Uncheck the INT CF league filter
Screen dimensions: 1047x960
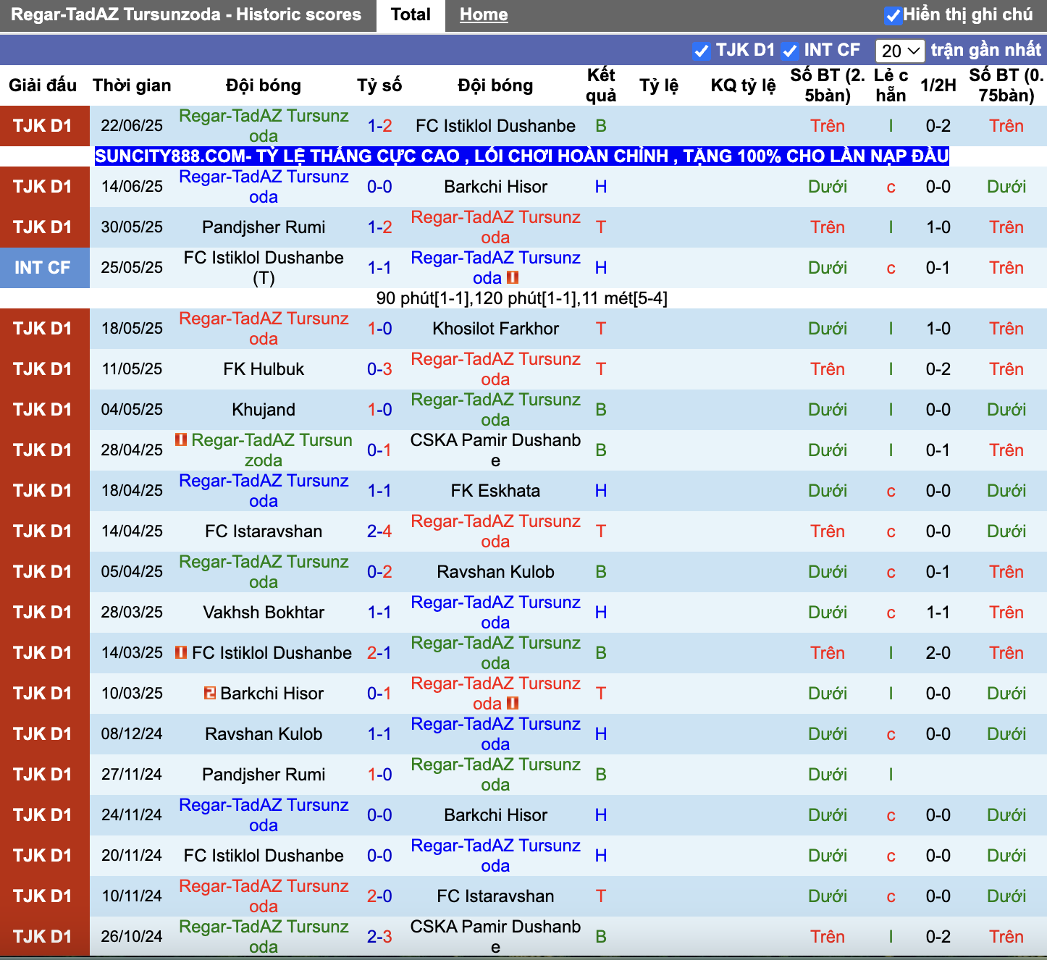[x=790, y=51]
